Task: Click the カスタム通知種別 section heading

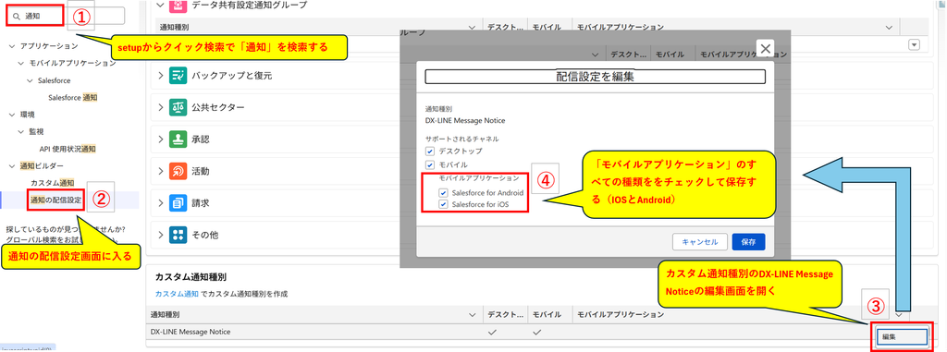Action: point(191,277)
